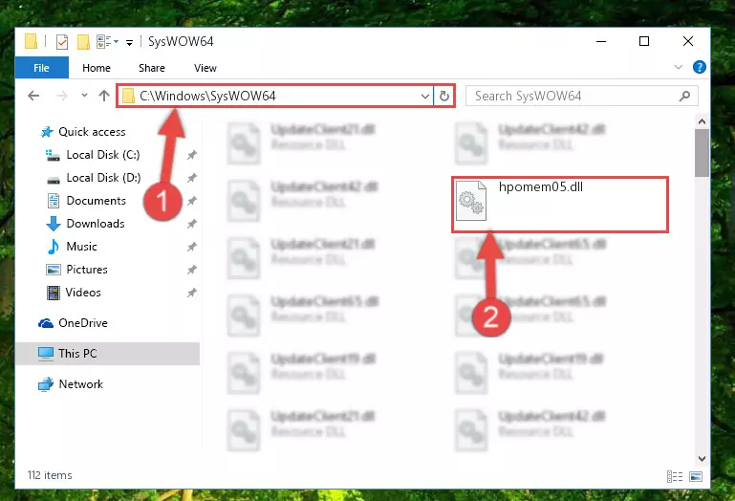Click the Properties icon in the quick access toolbar

click(x=62, y=42)
